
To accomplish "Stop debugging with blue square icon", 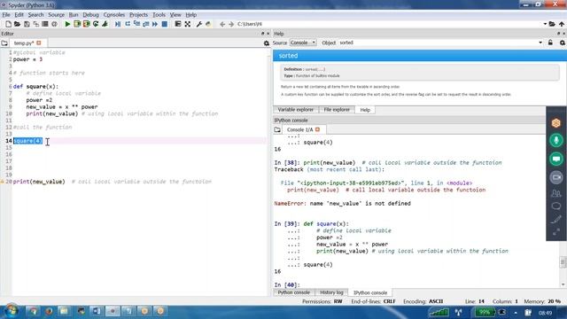I will 165,24.
